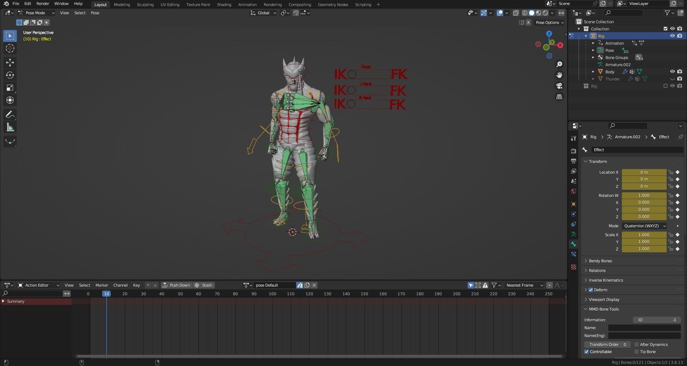Select the Select Box tool
This screenshot has height=366, width=687.
[x=10, y=36]
